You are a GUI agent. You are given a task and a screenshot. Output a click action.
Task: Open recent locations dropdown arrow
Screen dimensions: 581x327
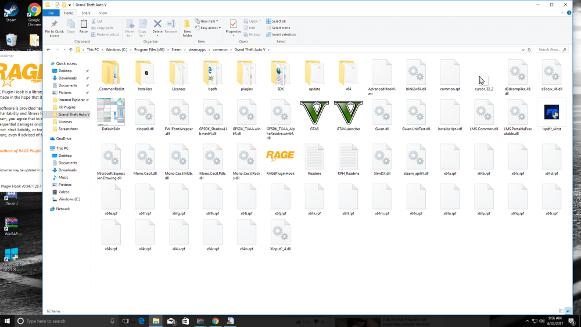64,49
